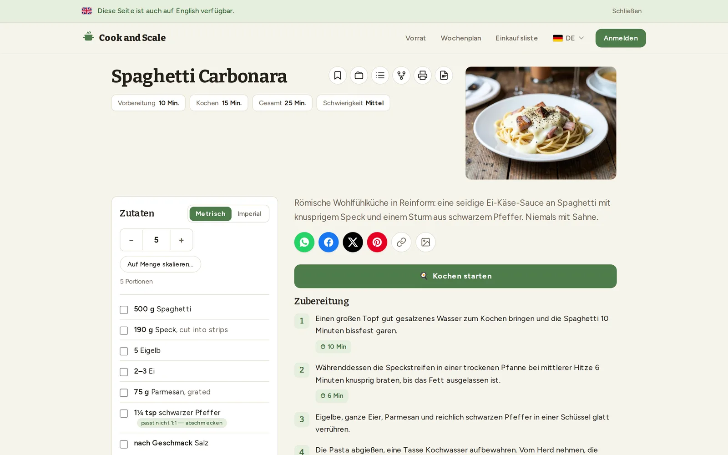
Task: Increase the servings with the plus button
Action: click(182, 240)
